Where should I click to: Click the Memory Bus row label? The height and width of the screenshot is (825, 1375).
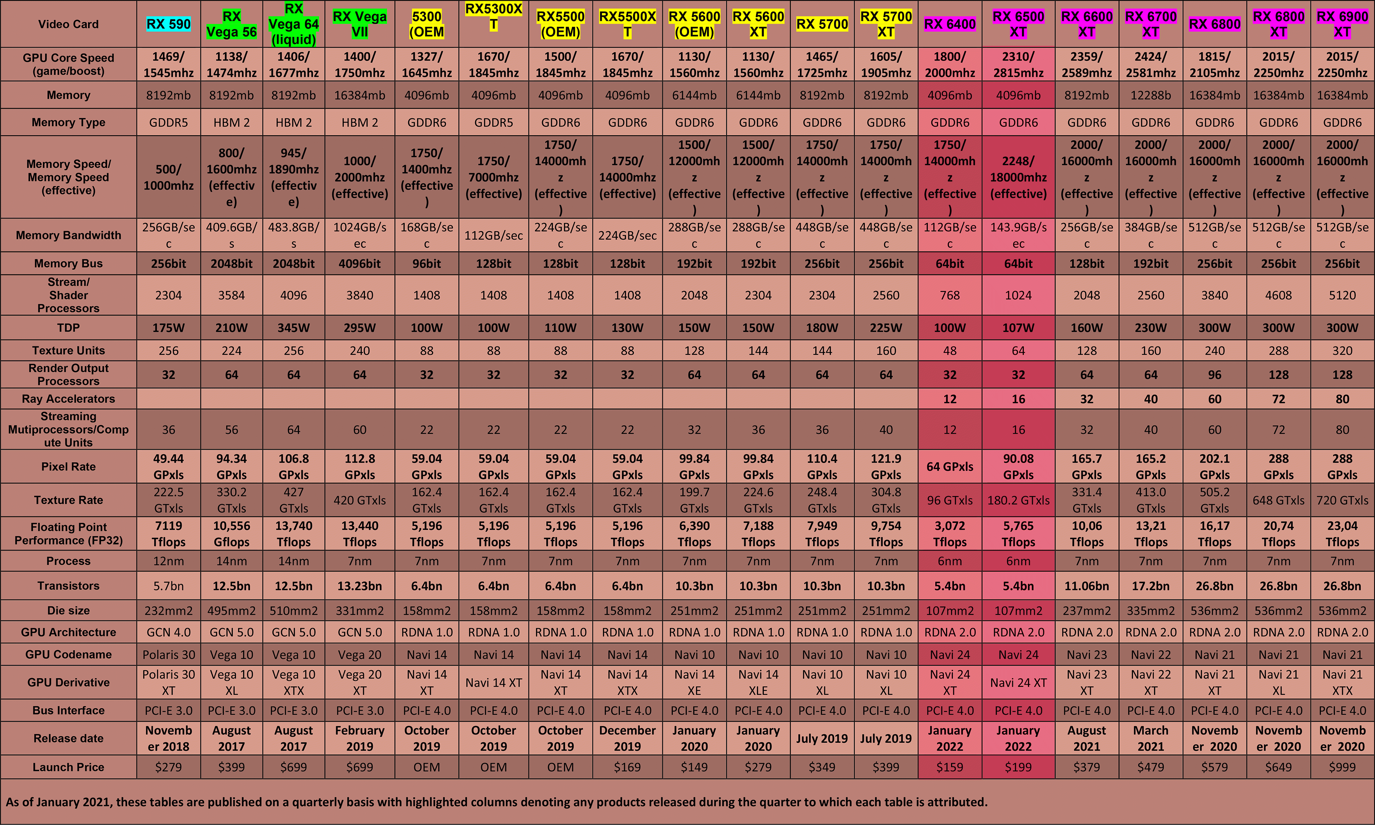pyautogui.click(x=68, y=263)
